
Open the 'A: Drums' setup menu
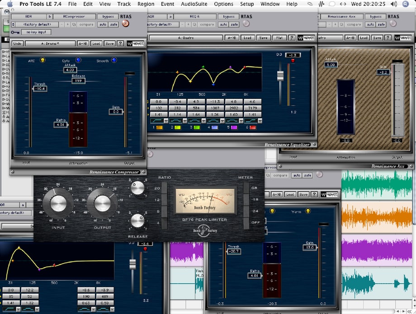click(50, 43)
